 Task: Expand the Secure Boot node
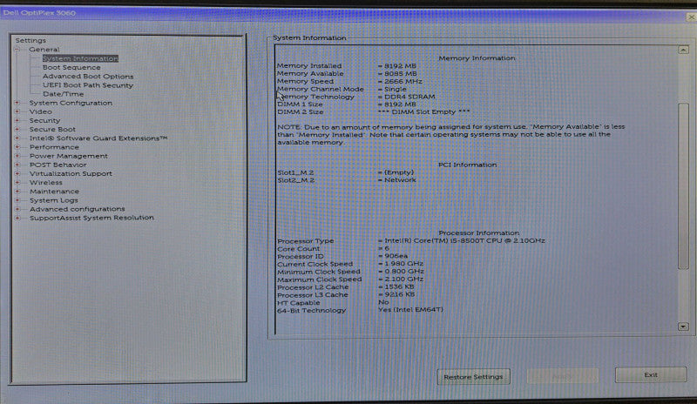click(17, 130)
